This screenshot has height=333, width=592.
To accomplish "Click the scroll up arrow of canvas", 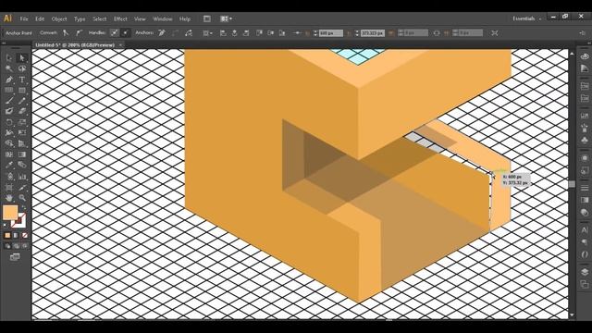I will (572, 54).
